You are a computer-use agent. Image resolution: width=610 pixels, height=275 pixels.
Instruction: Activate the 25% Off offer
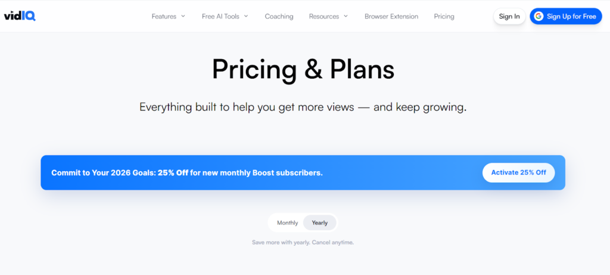click(518, 172)
